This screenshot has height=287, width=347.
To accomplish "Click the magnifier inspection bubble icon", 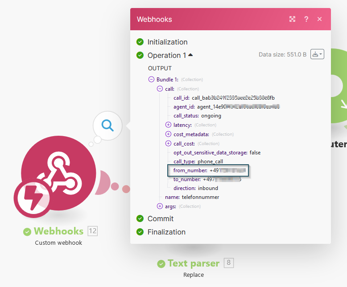I will pyautogui.click(x=107, y=125).
